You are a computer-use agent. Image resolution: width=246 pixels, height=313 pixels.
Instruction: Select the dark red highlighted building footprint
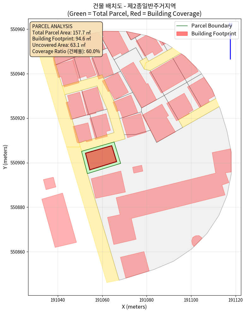click(x=101, y=158)
